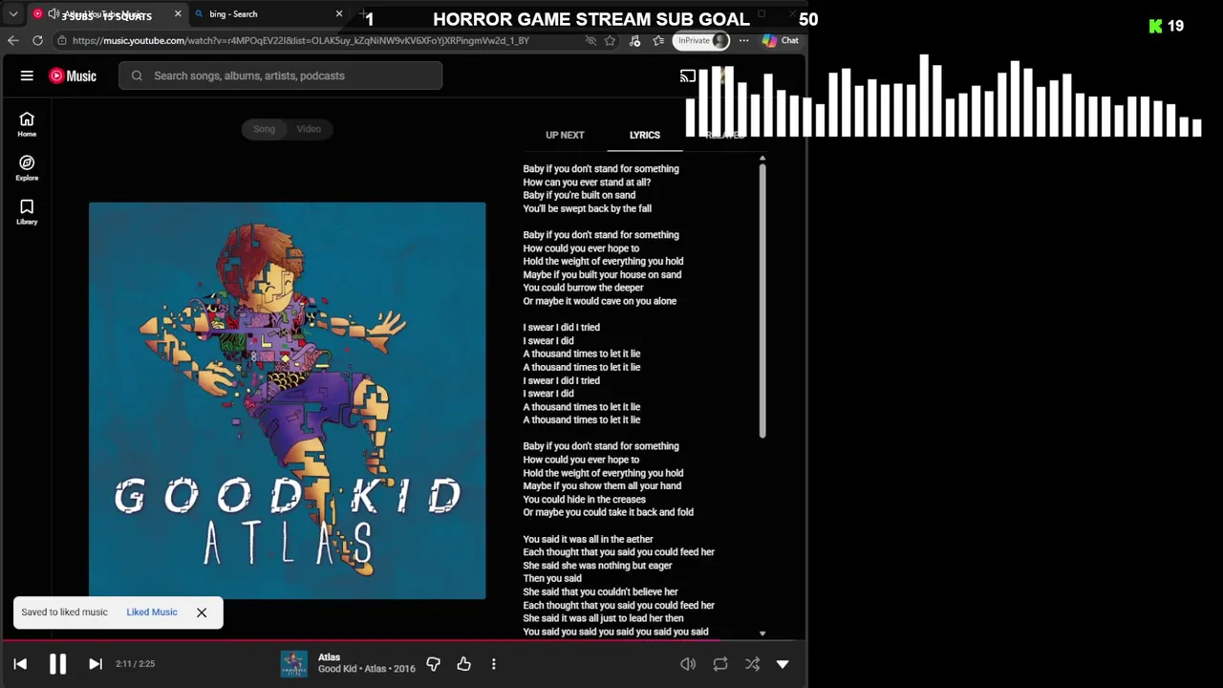This screenshot has width=1223, height=688.
Task: Close the YouTube Music browser tab
Action: pos(178,14)
